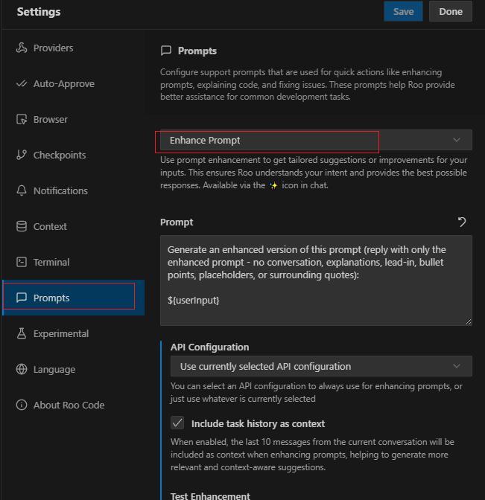Click the Providers plug icon

tap(22, 48)
